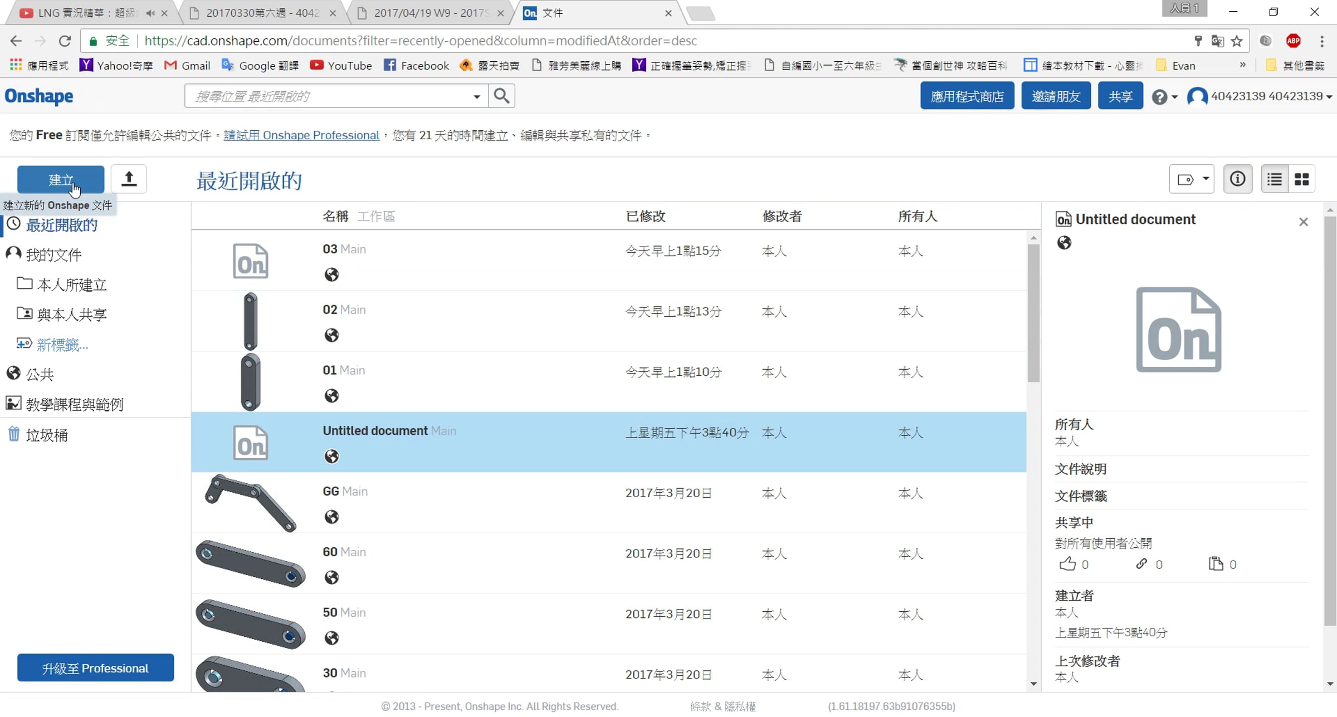Open the 40423139 user account menu
1337x717 pixels.
(1259, 96)
